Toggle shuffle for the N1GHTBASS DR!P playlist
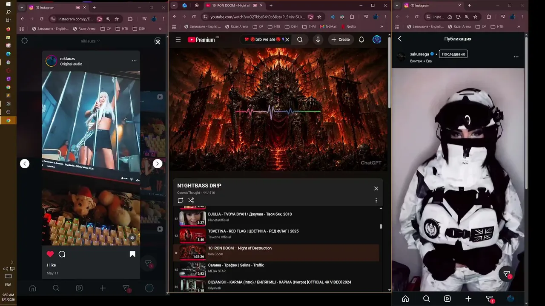This screenshot has height=306, width=545. click(191, 201)
